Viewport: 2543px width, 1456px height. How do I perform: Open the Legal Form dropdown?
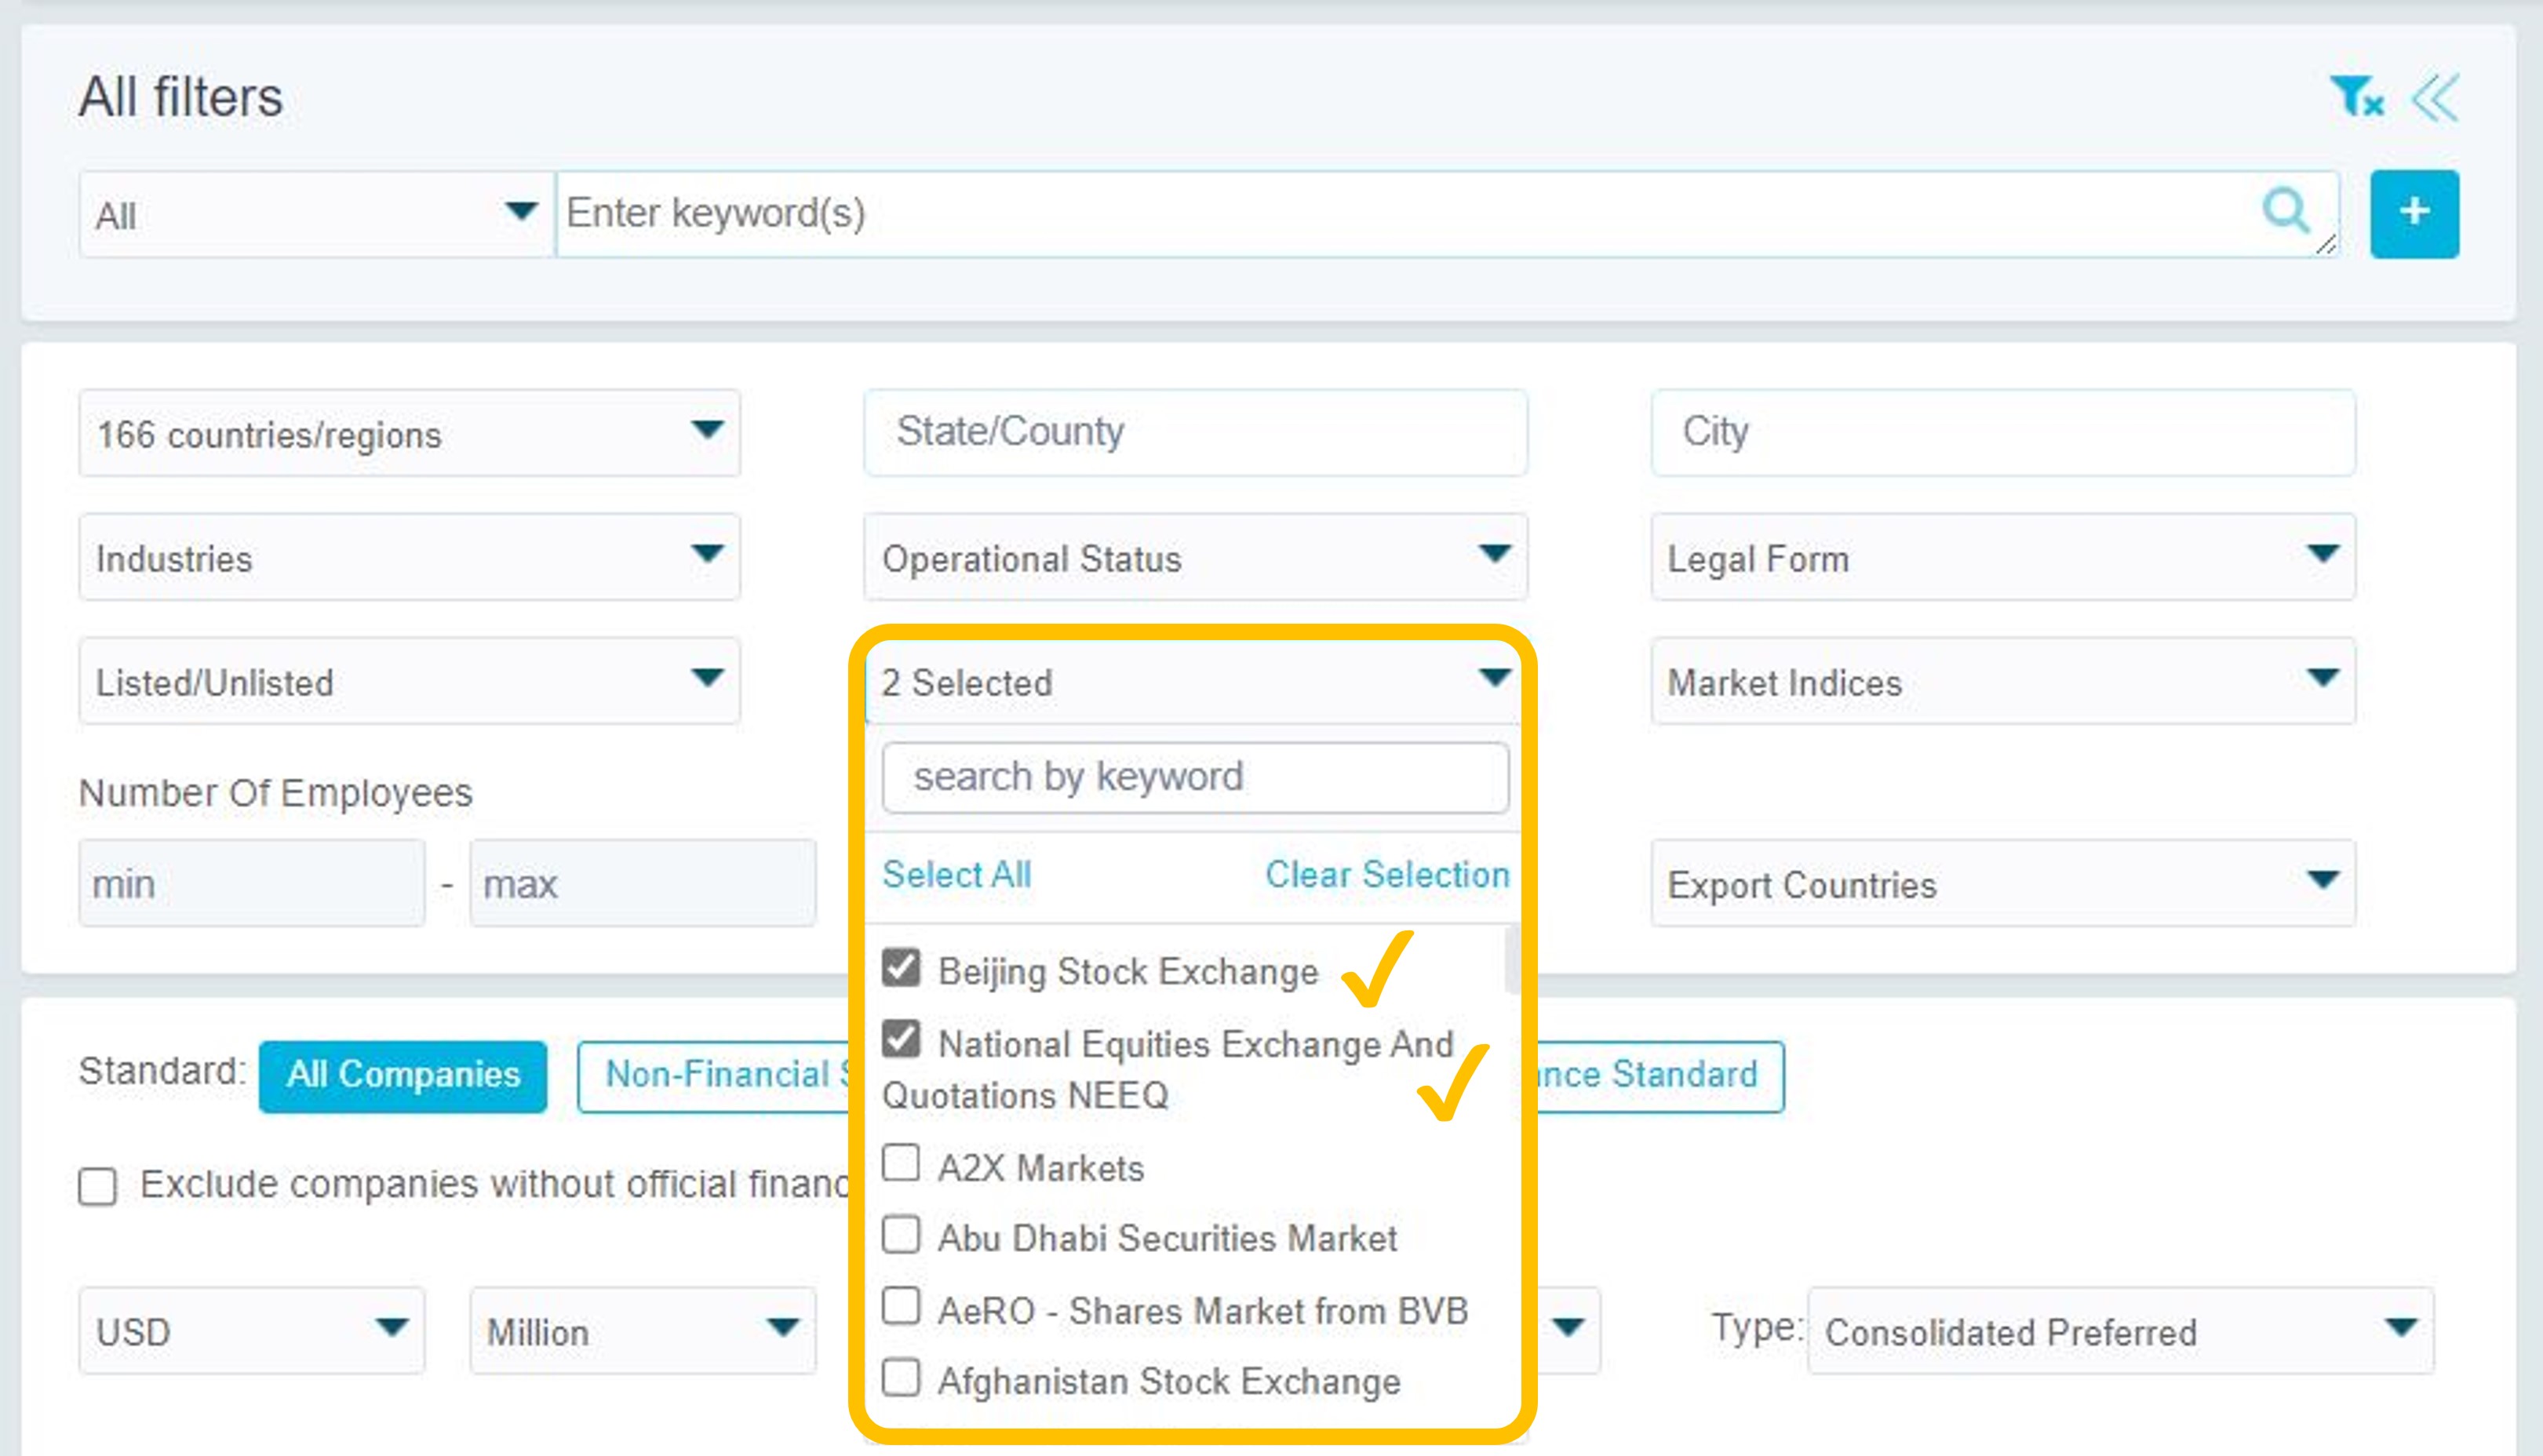2002,557
